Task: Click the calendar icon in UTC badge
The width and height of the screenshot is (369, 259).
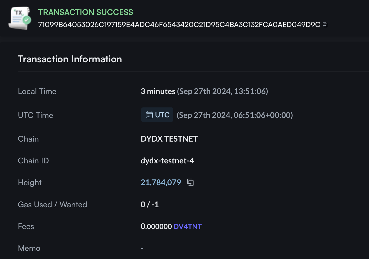Action: (x=149, y=115)
